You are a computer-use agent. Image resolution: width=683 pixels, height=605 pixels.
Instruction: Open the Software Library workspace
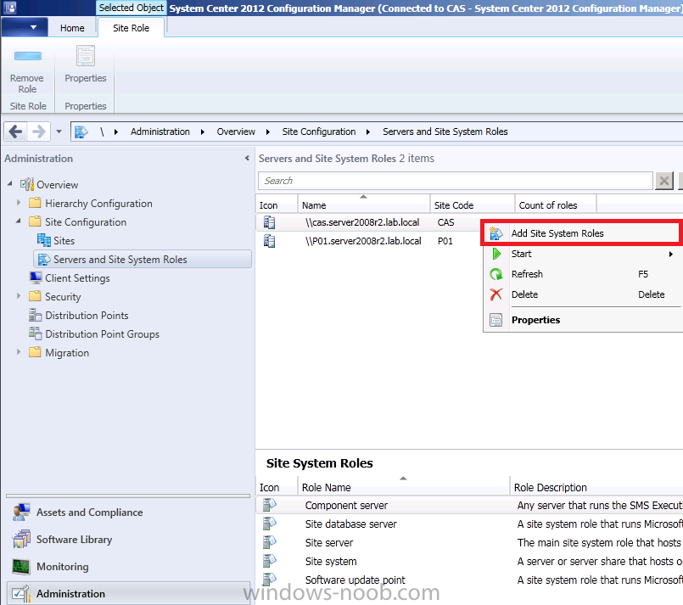point(128,539)
